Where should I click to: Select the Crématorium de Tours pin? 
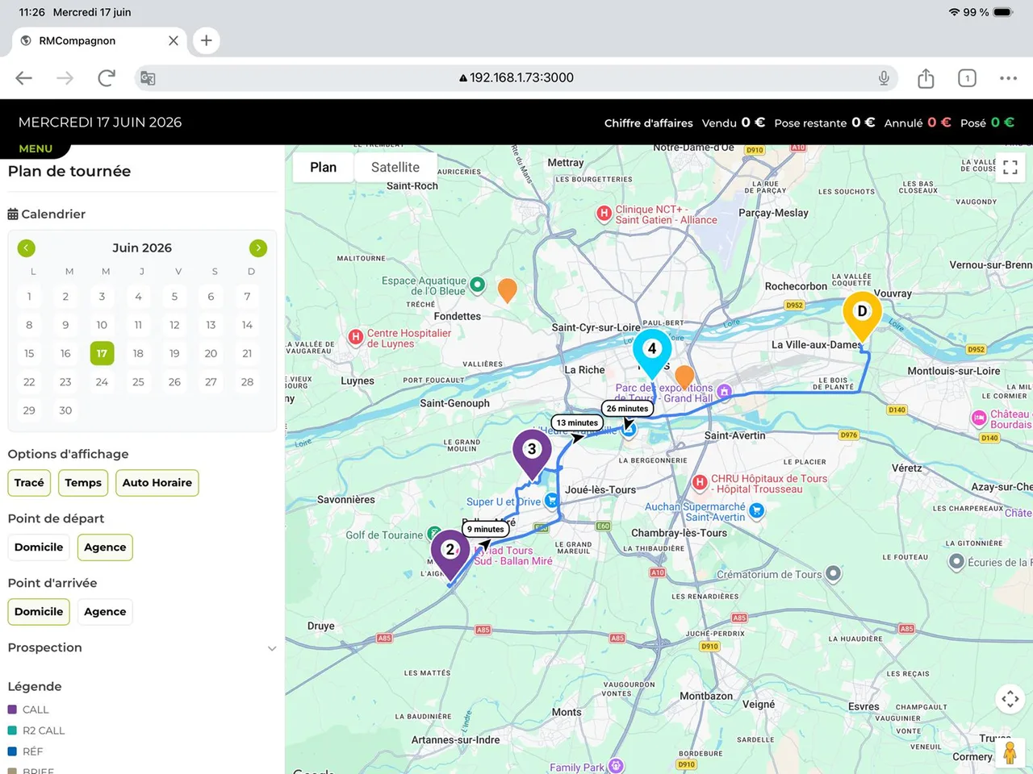pyautogui.click(x=833, y=573)
